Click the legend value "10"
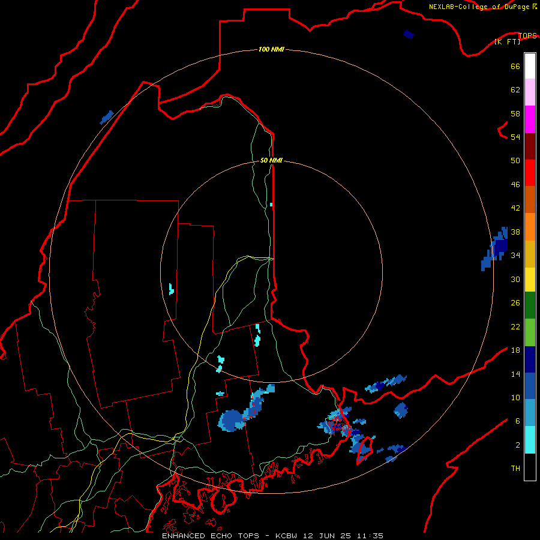This screenshot has width=540, height=540. point(515,397)
